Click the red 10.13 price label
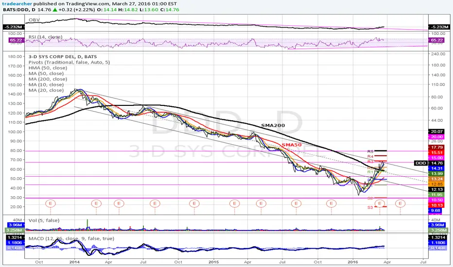Screen dimensions: 453x267 pyautogui.click(x=436, y=205)
